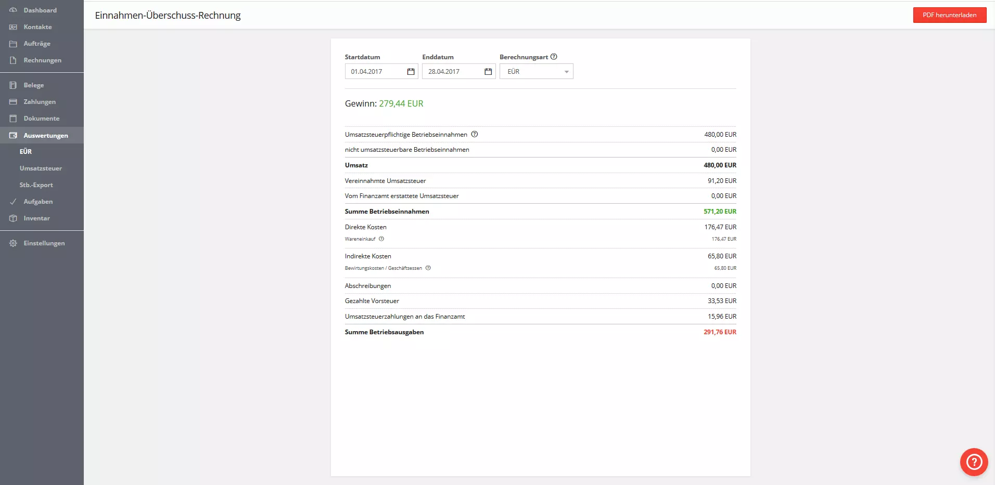Open Rechnungen from the sidebar

[42, 60]
